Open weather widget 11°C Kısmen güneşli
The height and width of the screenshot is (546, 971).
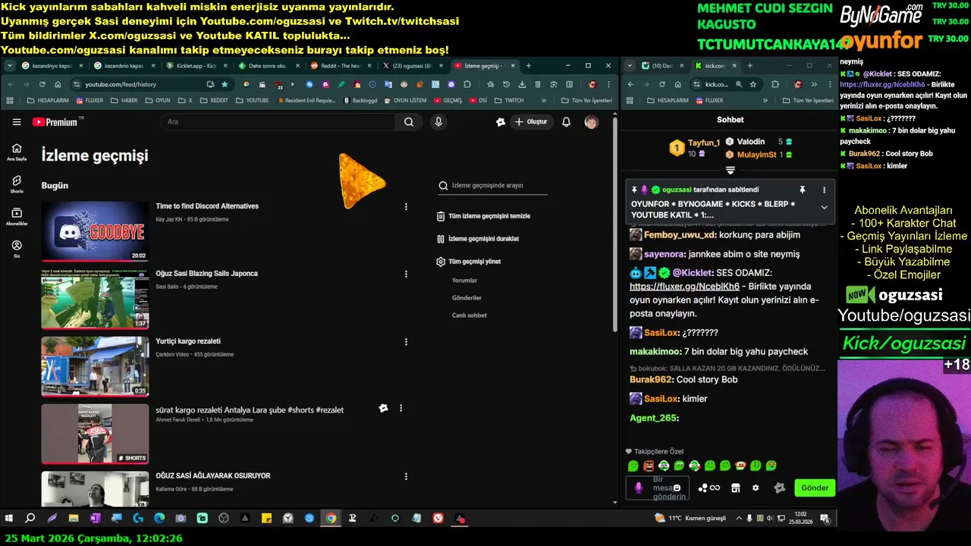pyautogui.click(x=690, y=519)
